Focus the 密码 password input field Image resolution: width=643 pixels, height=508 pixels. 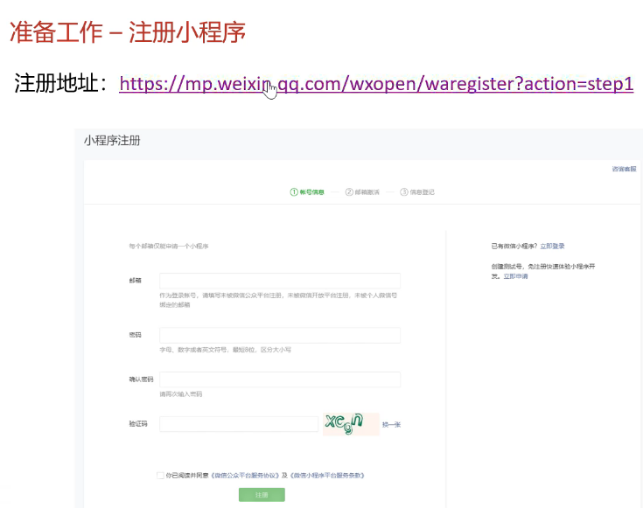[280, 335]
